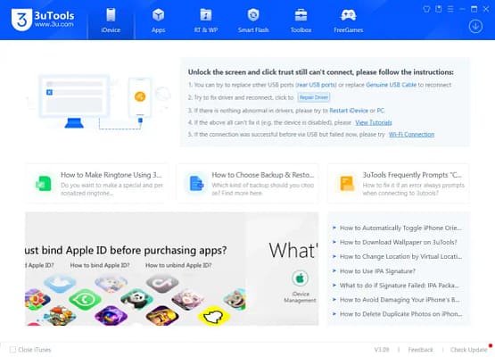
Task: Open How to Automatically Toggle iPhone Orientation
Action: coord(400,228)
